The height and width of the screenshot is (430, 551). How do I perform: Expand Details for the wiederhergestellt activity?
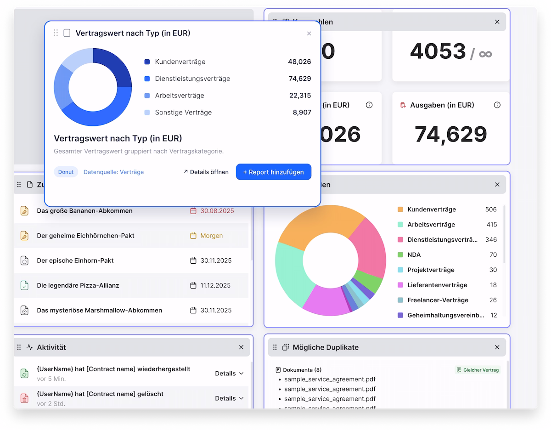coord(230,373)
